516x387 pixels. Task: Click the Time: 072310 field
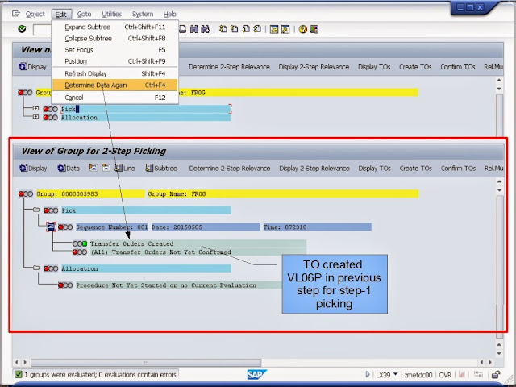(x=317, y=227)
